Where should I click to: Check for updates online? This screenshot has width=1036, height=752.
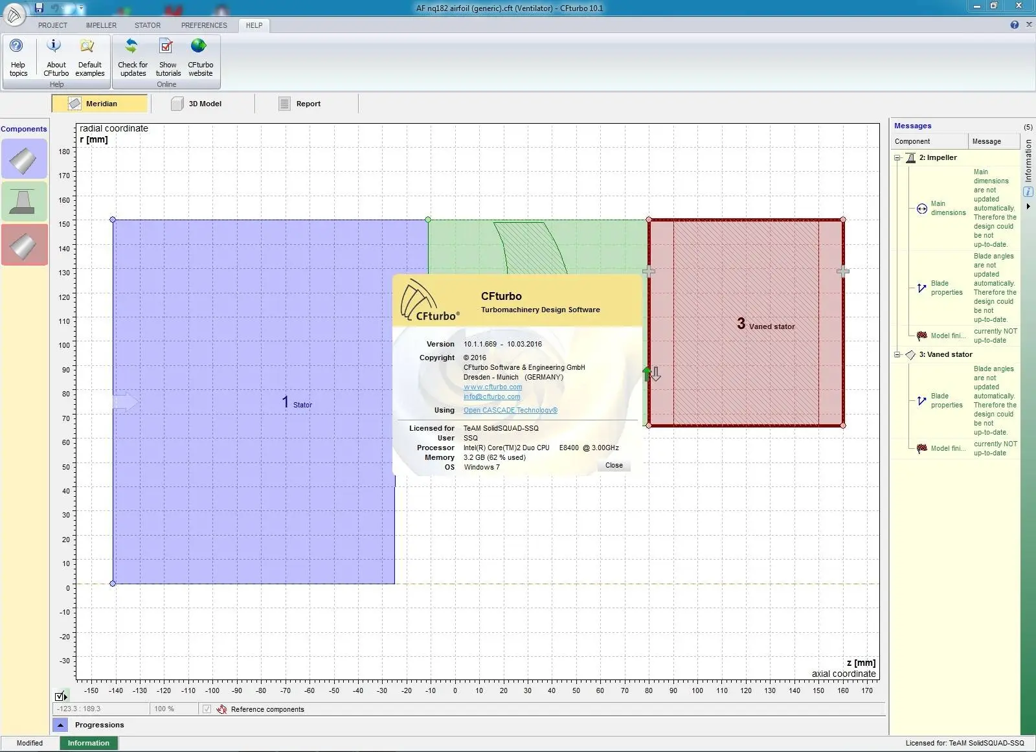[133, 58]
